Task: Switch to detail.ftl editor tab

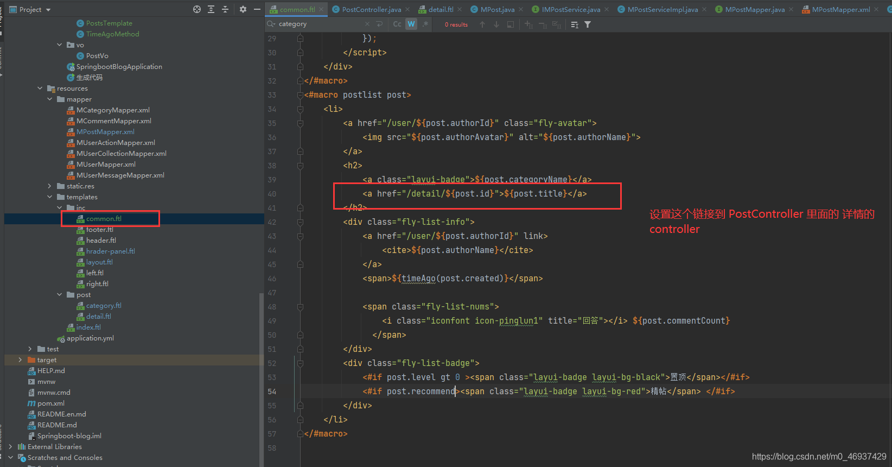Action: (x=441, y=9)
